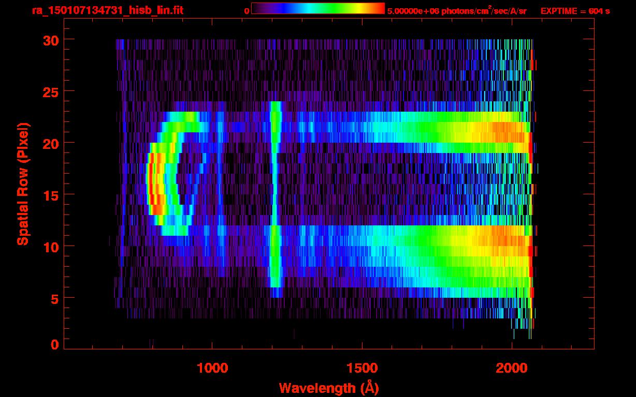Click the 5.00000e+06 photons unit label

pos(457,11)
